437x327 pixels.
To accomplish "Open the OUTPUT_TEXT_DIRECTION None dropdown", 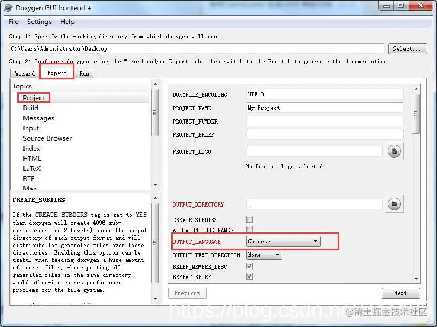I will coord(264,255).
